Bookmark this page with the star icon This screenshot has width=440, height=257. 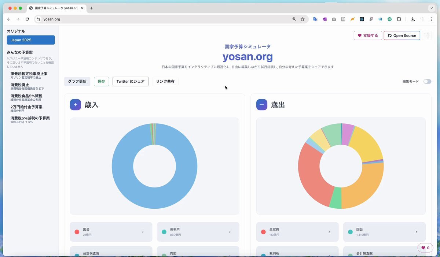click(x=302, y=19)
